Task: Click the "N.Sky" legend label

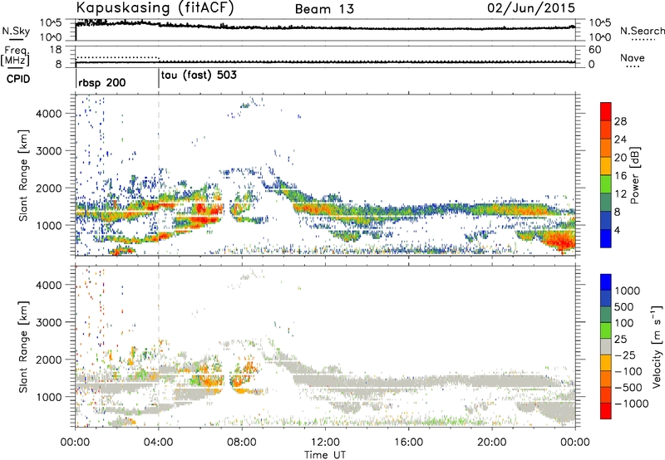Action: pyautogui.click(x=16, y=31)
